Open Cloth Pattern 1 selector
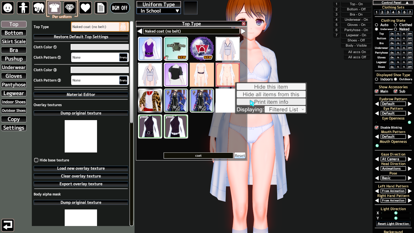 pyautogui.click(x=100, y=57)
